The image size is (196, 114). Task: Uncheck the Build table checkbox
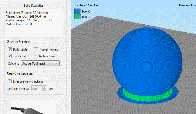(10, 49)
